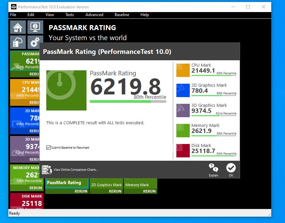Rerun the PassMark Rating bottom tile test
285x223 pixels.
[x=81, y=191]
